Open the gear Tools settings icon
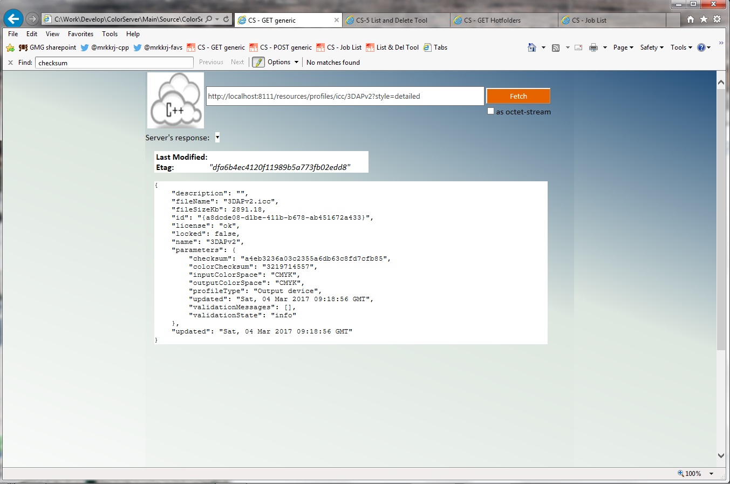Screen dimensions: 730x484 point(717,19)
